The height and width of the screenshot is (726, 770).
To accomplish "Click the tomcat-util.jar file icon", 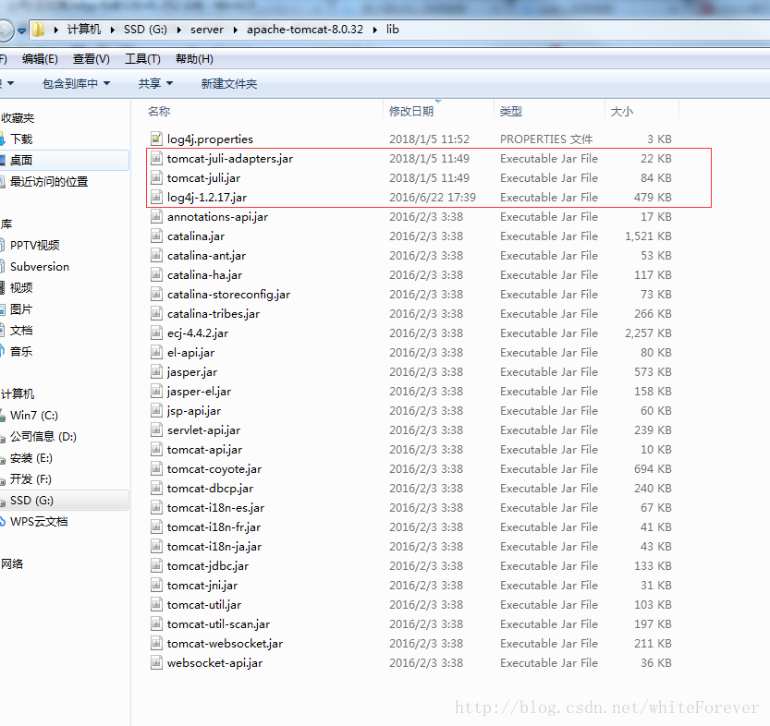I will [x=156, y=604].
